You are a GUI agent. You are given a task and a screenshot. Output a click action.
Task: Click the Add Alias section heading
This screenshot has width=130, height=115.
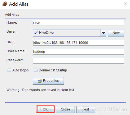12,15
